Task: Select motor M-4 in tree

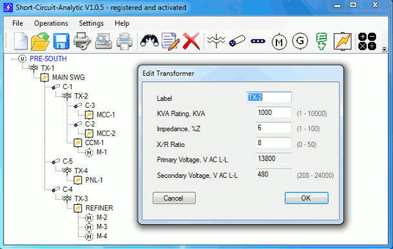Action: click(102, 236)
